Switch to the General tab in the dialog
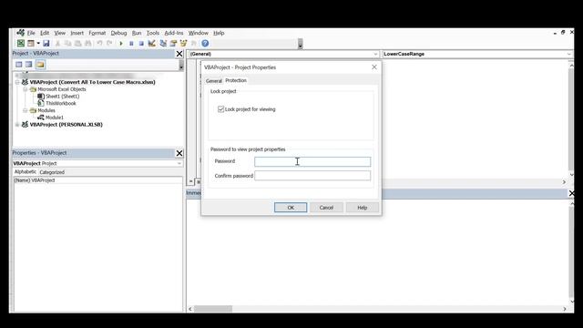 point(214,81)
